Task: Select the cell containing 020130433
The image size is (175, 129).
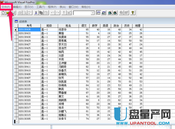Action: click(29, 33)
